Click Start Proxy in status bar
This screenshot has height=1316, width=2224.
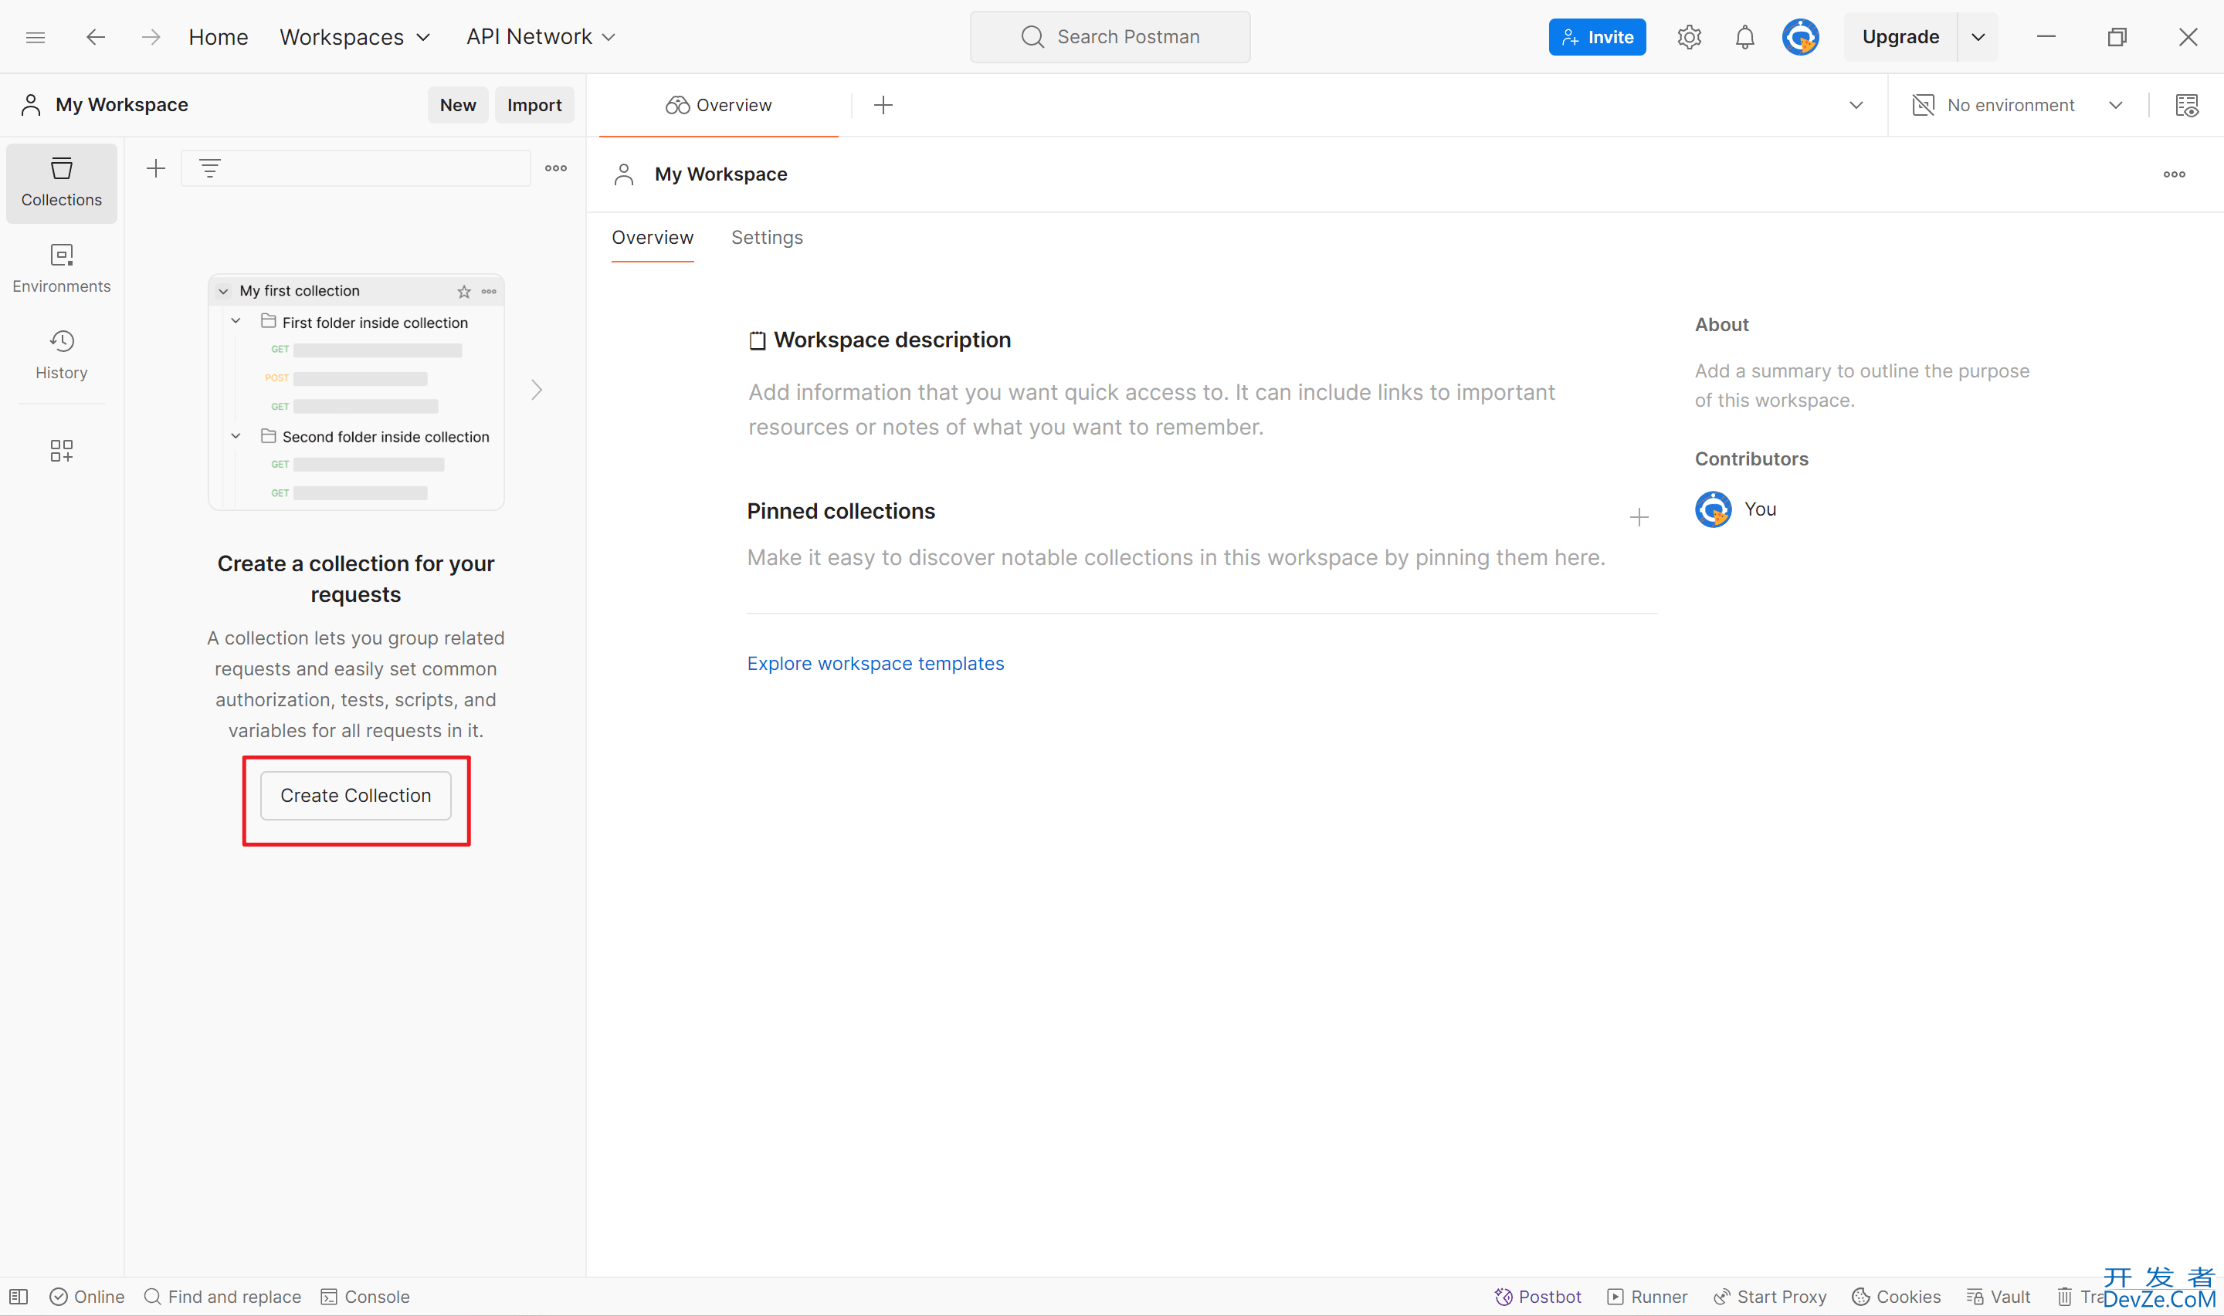pyautogui.click(x=1769, y=1297)
